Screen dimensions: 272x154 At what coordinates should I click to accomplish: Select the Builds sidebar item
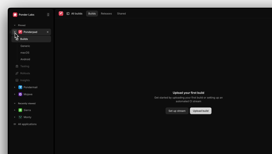click(x=31, y=39)
